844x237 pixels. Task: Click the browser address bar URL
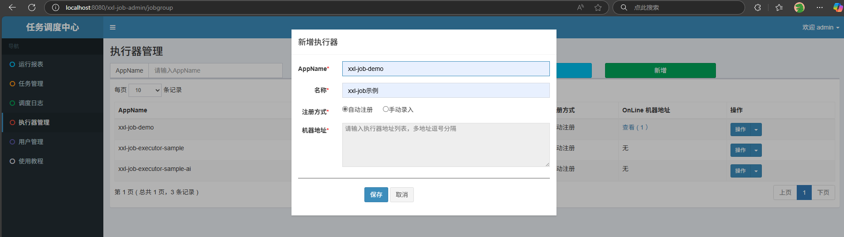pyautogui.click(x=119, y=7)
